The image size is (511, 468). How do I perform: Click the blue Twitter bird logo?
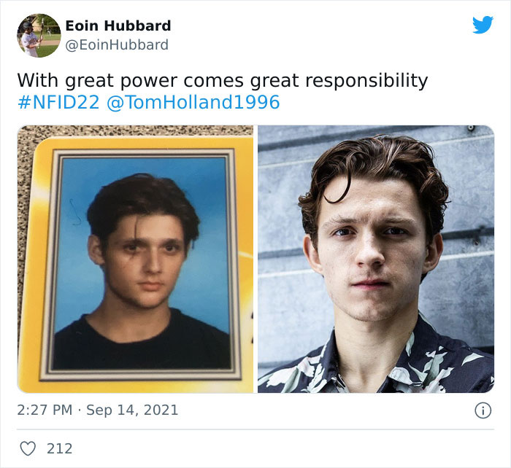click(x=483, y=24)
